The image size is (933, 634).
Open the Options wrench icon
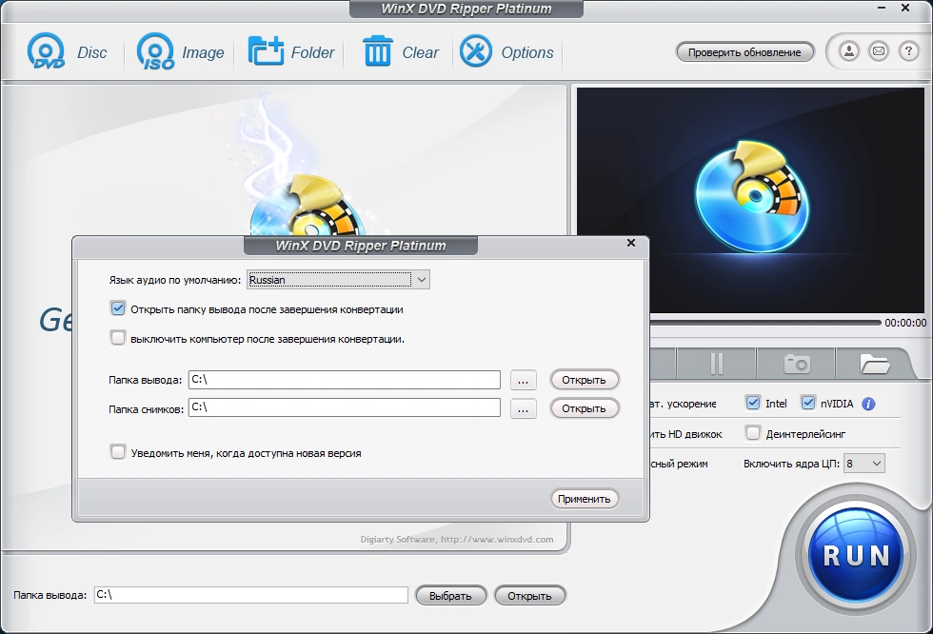(x=476, y=51)
